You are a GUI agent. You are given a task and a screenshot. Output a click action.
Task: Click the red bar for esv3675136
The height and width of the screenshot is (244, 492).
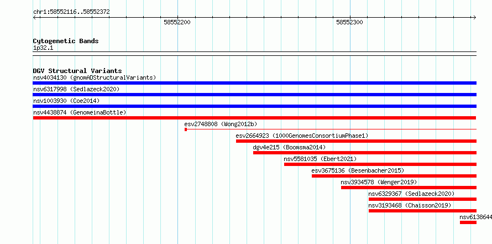[x=394, y=176]
